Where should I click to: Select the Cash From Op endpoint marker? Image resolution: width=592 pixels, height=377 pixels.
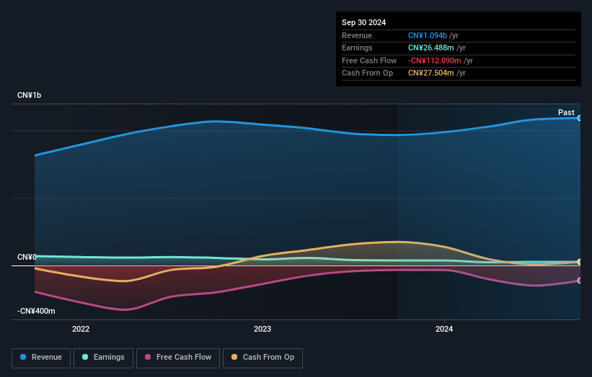point(579,262)
